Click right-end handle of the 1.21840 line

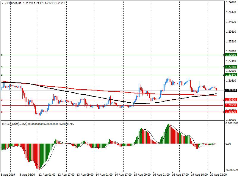(224, 75)
